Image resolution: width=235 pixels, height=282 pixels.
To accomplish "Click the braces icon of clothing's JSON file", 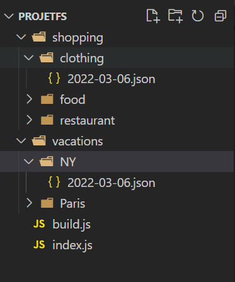I will [x=54, y=78].
